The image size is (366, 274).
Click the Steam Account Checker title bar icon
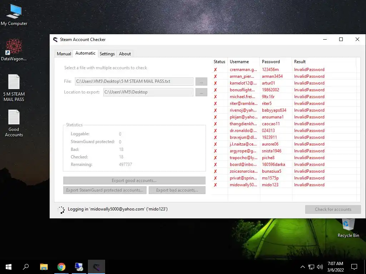coord(55,40)
